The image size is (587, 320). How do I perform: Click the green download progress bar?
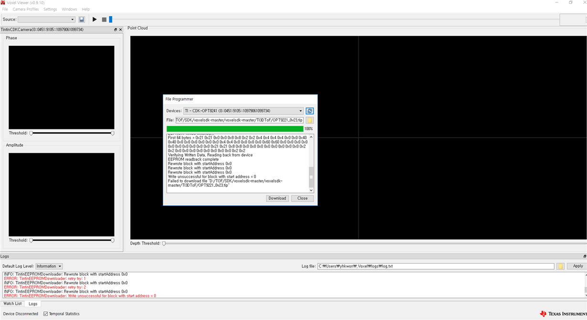(x=235, y=129)
